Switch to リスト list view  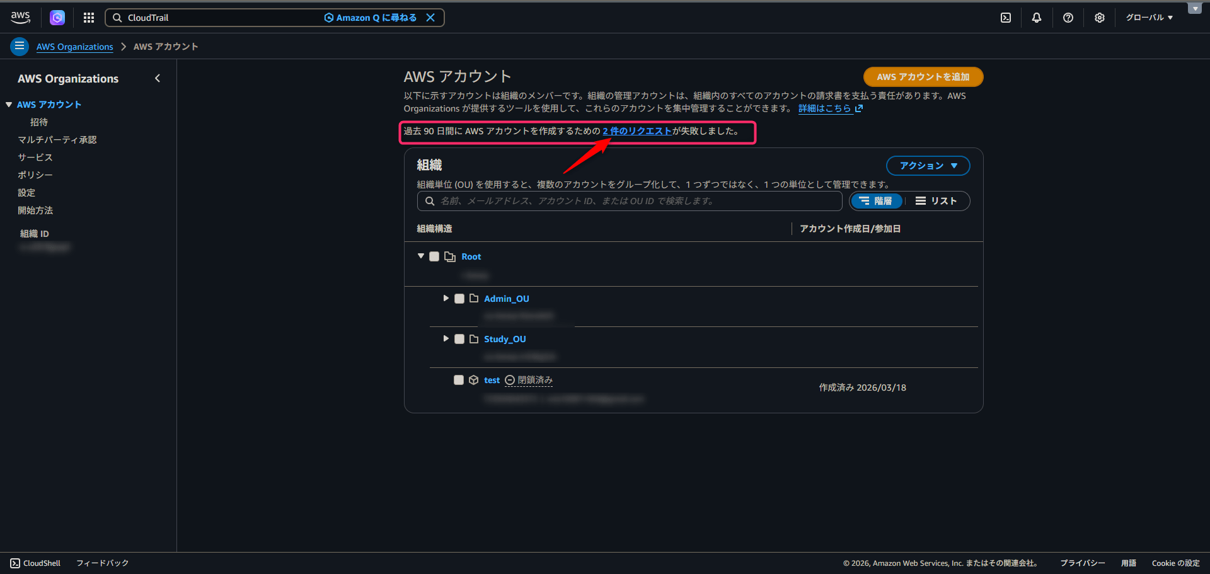(x=936, y=201)
